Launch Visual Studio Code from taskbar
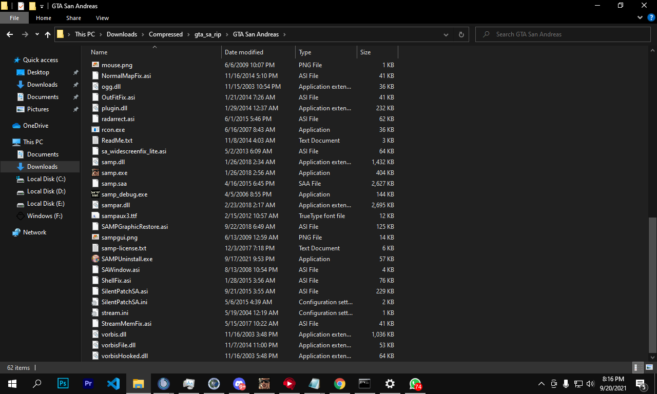 coord(113,383)
